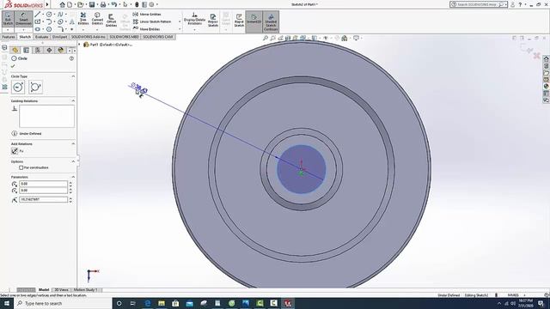Click the Convert Entities tool
550x309 pixels.
pyautogui.click(x=97, y=19)
